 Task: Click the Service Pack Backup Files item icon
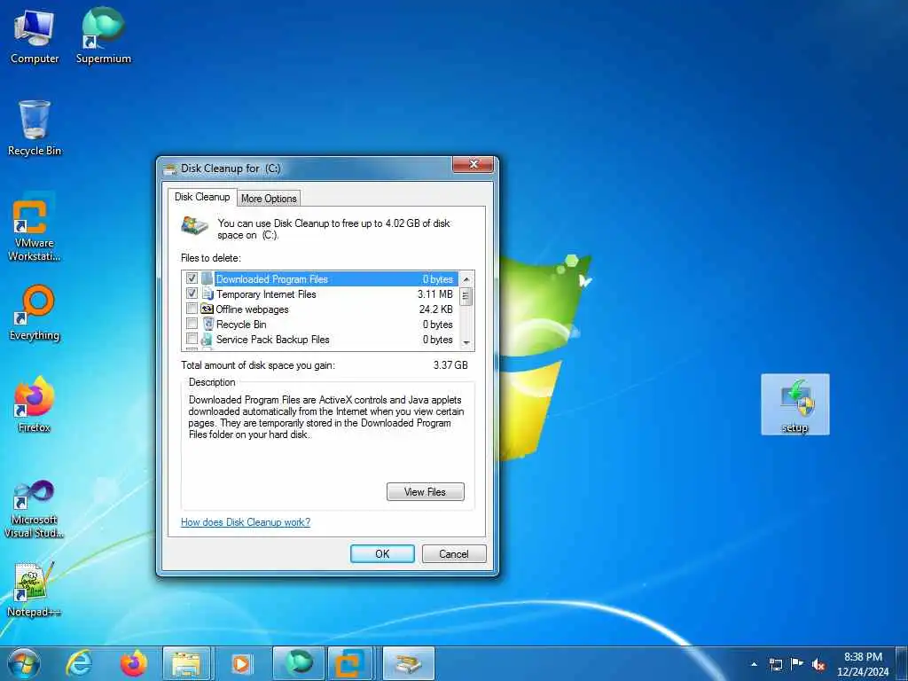(x=207, y=340)
